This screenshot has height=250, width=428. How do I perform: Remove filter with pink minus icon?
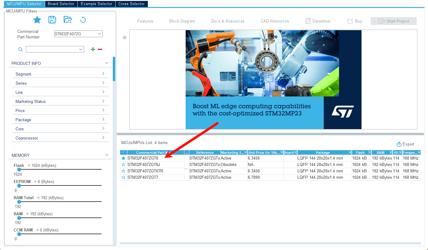click(100, 49)
